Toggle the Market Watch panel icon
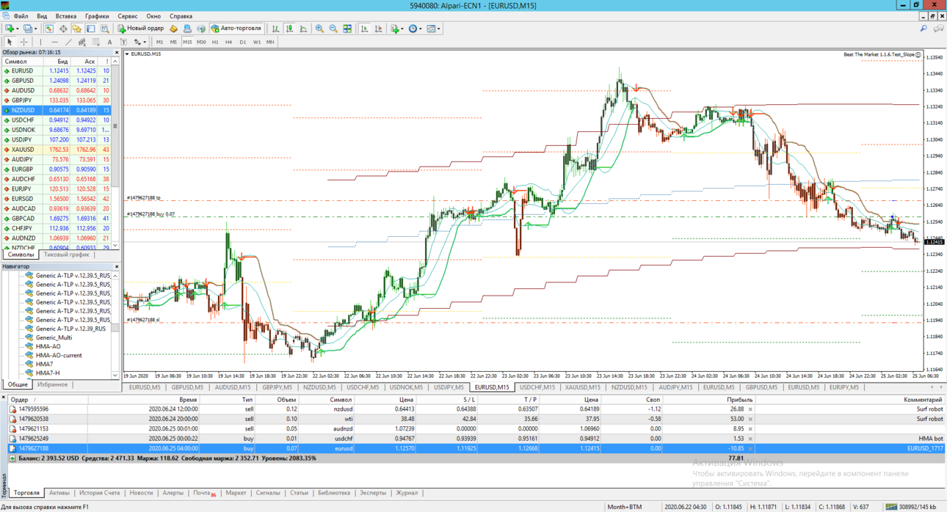Viewport: 947px width, 512px height. [49, 29]
